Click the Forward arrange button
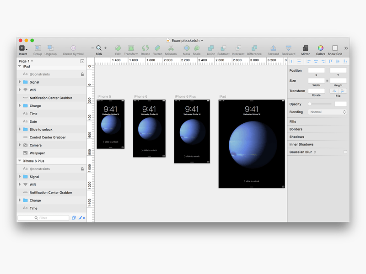 [273, 47]
